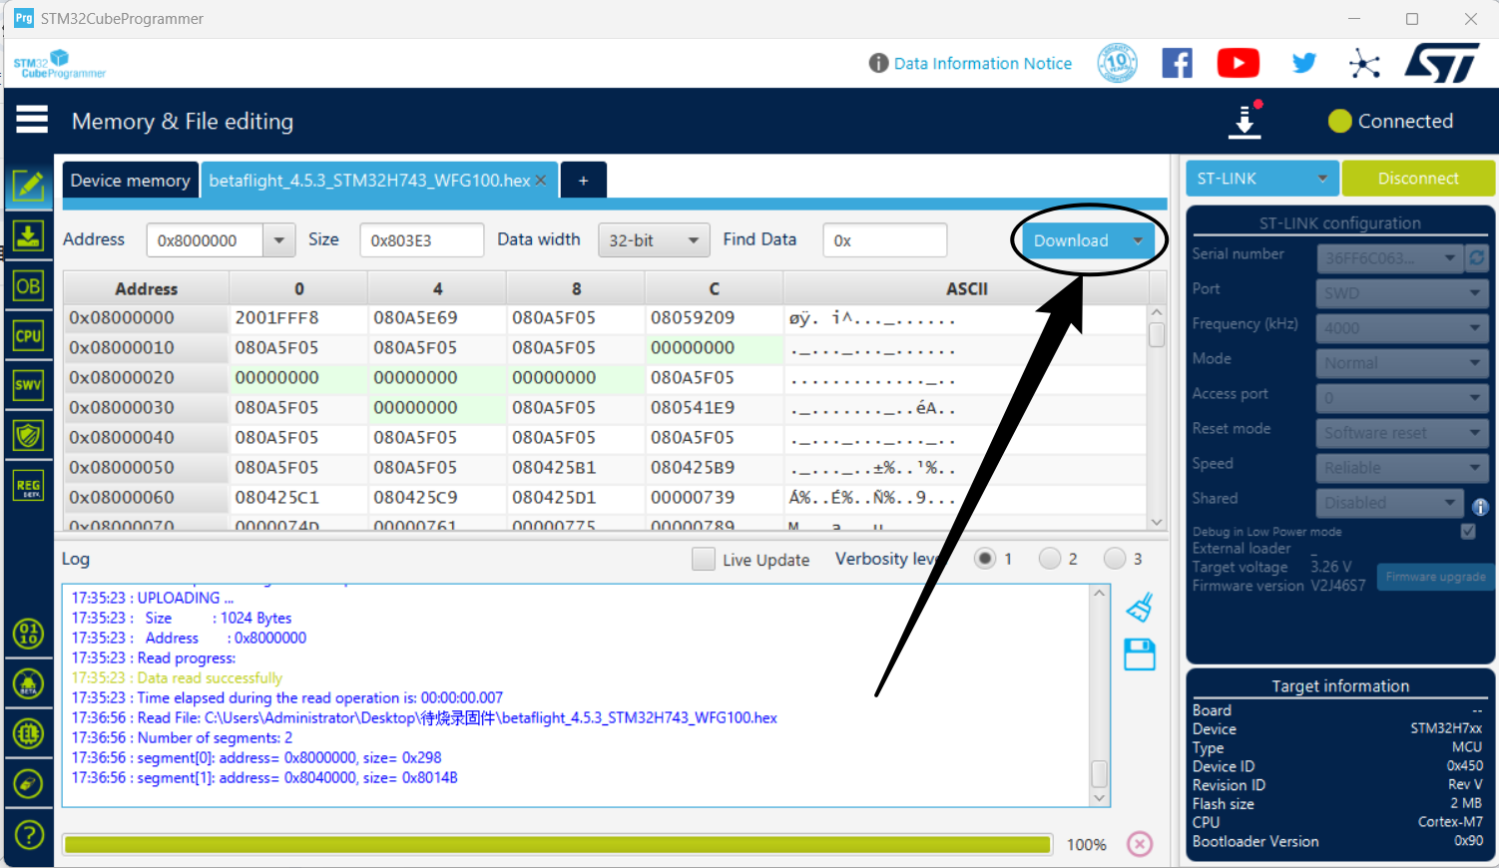
Task: Clear the log with the broom icon
Action: pyautogui.click(x=1139, y=608)
